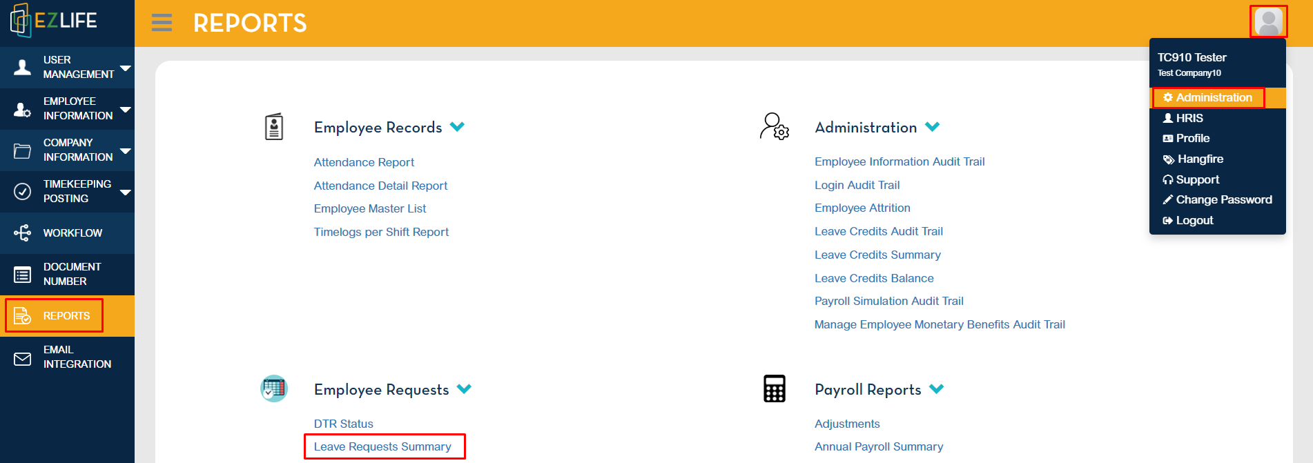This screenshot has width=1313, height=463.
Task: Click the exit icon beside Logout
Action: (x=1168, y=220)
